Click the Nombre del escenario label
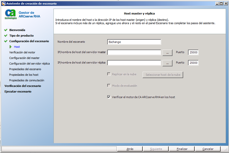Screen dimensions: 229x153 71,42
